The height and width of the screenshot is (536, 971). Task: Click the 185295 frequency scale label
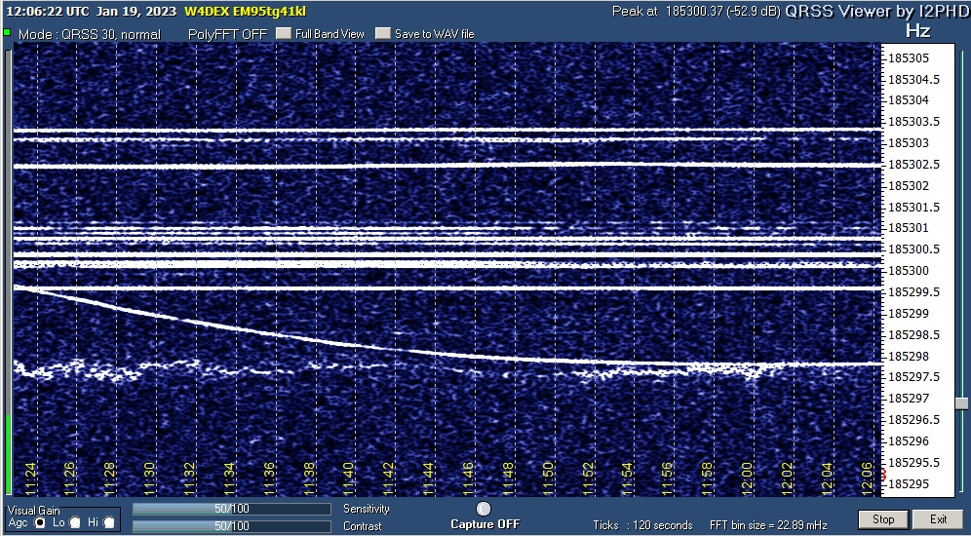pos(909,483)
